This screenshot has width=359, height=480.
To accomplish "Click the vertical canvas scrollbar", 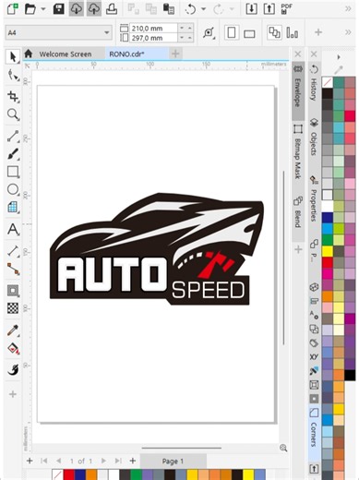I will pyautogui.click(x=283, y=258).
